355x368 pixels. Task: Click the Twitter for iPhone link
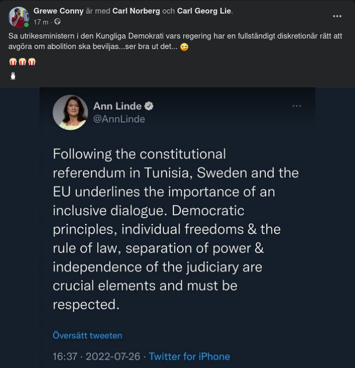[189, 357]
